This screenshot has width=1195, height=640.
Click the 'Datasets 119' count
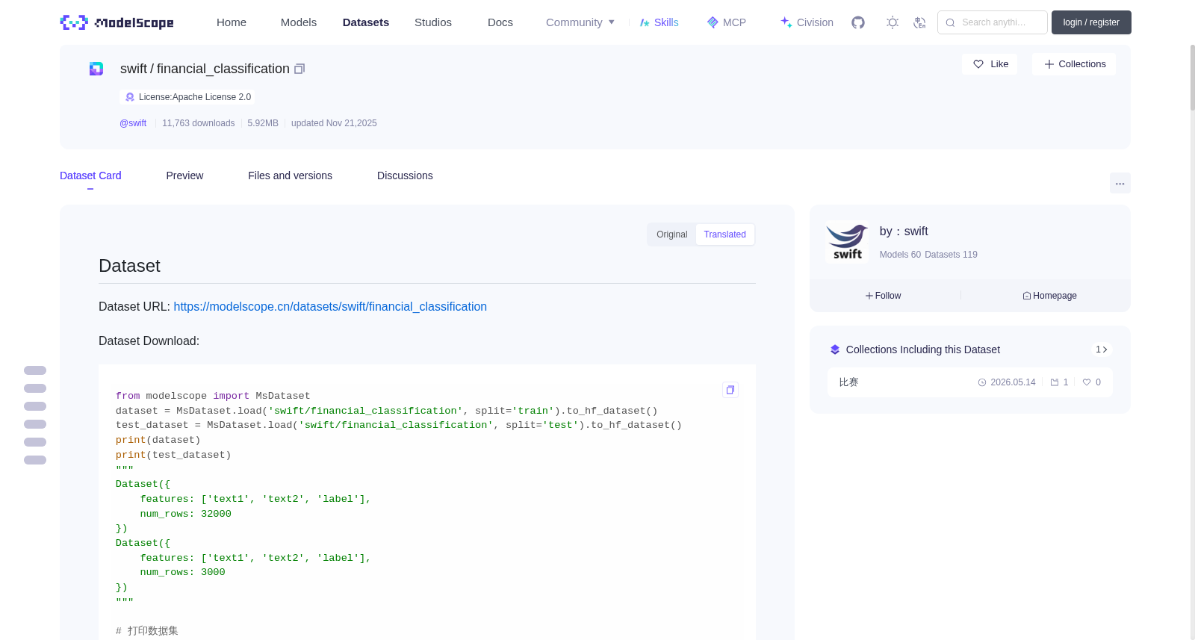pyautogui.click(x=951, y=255)
